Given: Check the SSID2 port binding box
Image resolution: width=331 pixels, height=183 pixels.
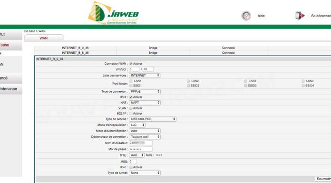Looking at the screenshot, I should click(x=188, y=86).
